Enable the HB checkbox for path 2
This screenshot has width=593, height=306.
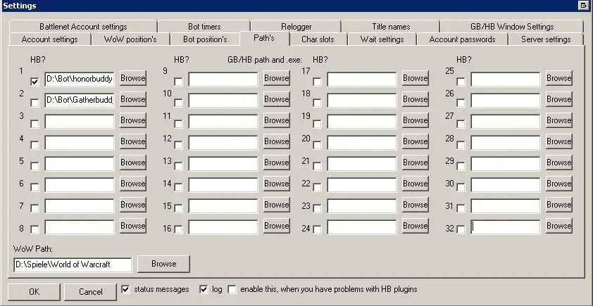[x=35, y=103]
